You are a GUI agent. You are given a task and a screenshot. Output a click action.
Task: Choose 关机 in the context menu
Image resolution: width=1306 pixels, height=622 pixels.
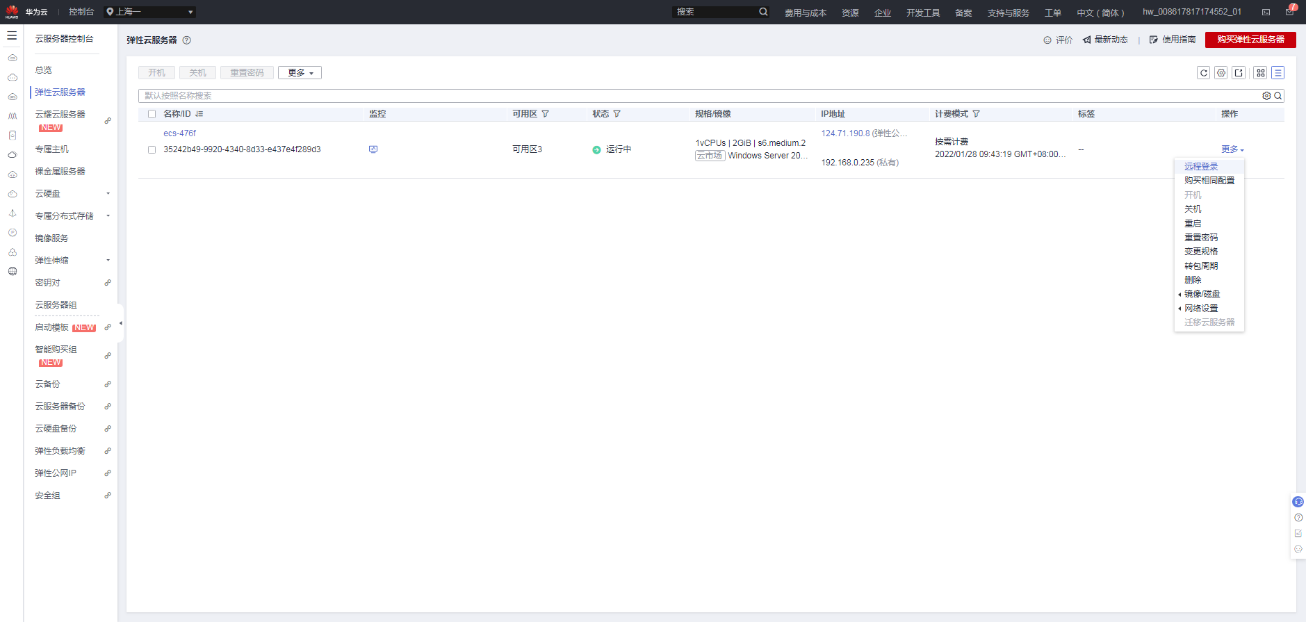click(x=1193, y=209)
